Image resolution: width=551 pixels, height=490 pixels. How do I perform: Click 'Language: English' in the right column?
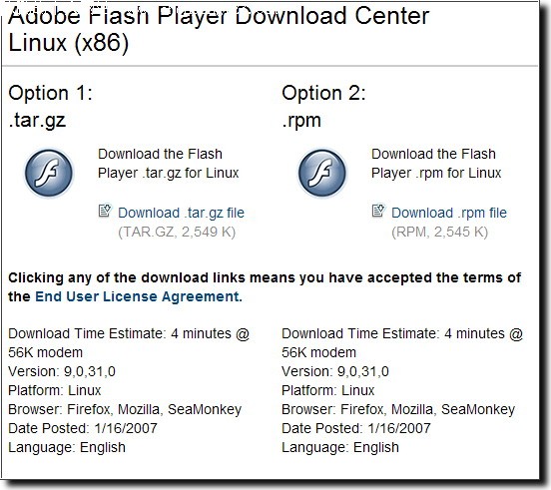click(x=340, y=447)
